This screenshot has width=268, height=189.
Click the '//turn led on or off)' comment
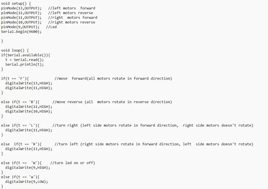click(x=73, y=163)
